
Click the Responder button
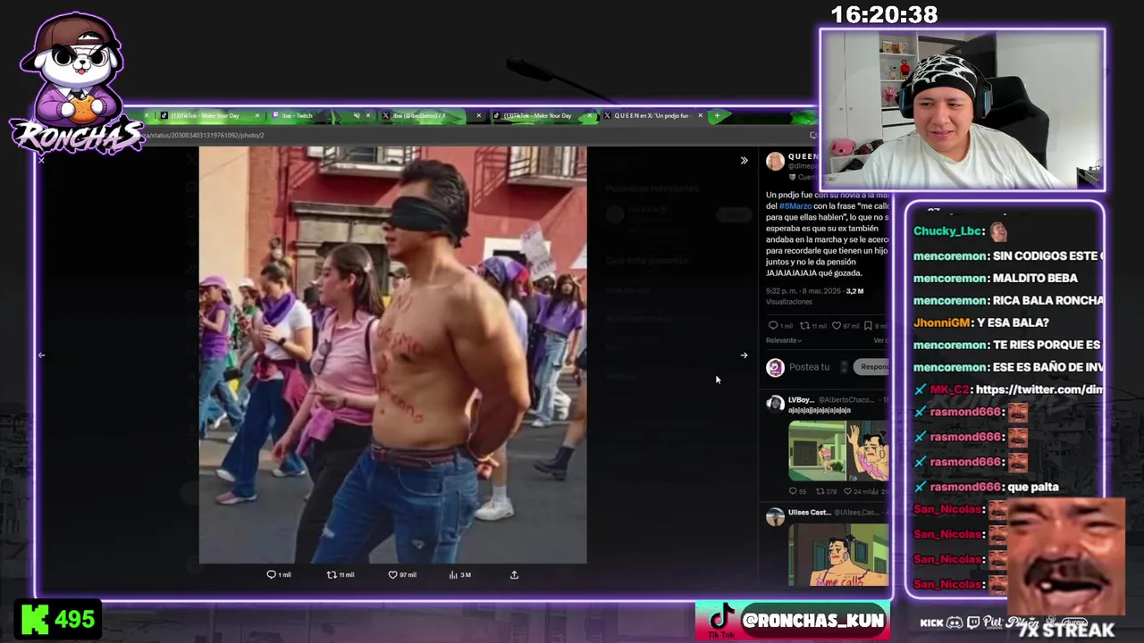point(871,367)
